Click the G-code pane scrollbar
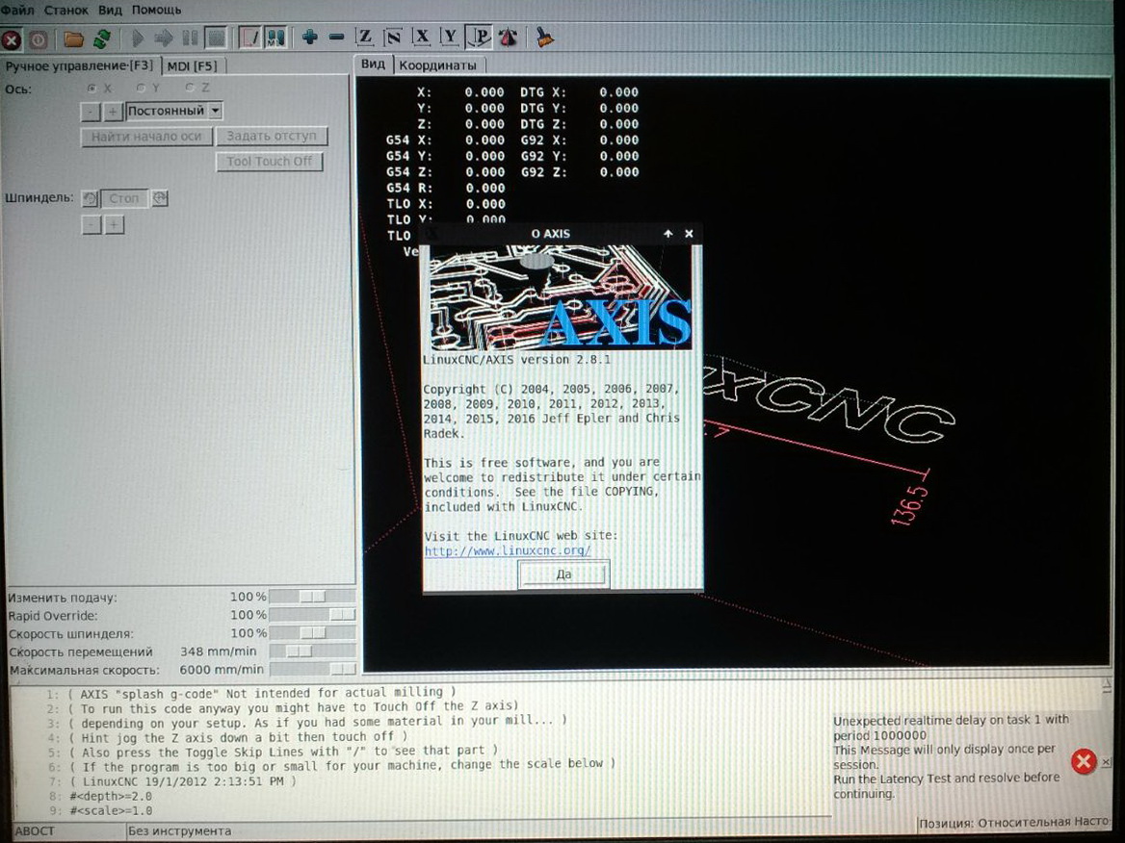 click(x=1106, y=696)
